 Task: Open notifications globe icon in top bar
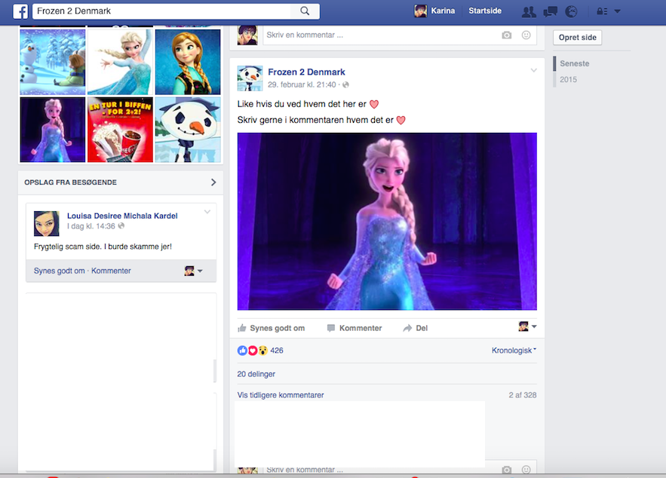click(x=571, y=11)
